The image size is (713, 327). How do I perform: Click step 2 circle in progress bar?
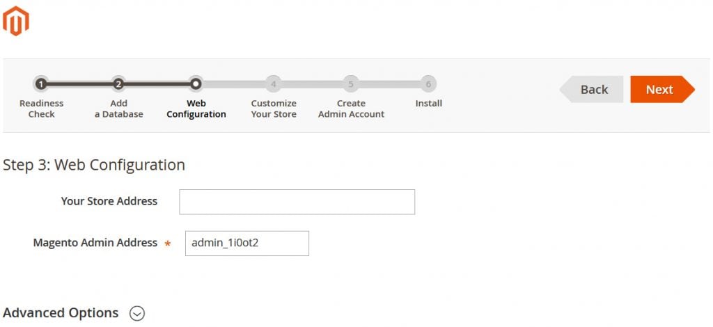118,84
